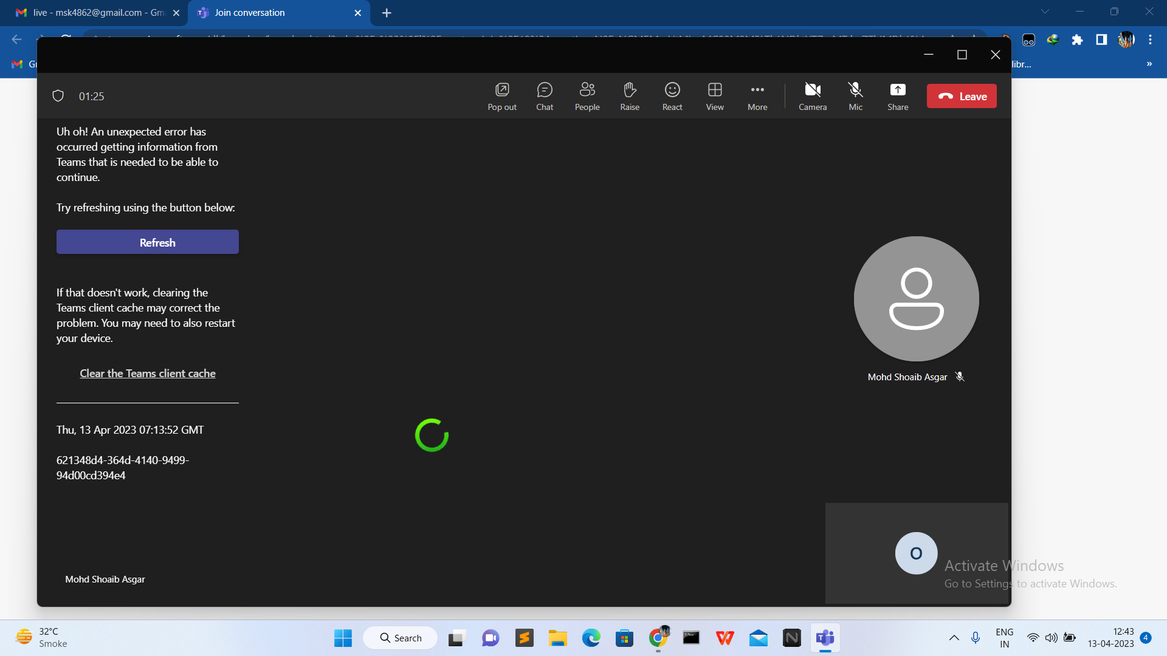Switch to Chrome on taskbar
1167x656 pixels.
point(658,638)
